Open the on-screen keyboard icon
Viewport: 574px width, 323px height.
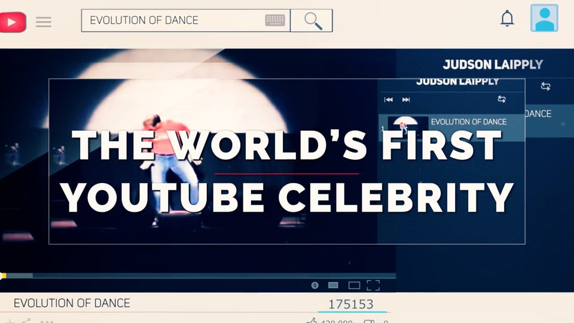275,20
